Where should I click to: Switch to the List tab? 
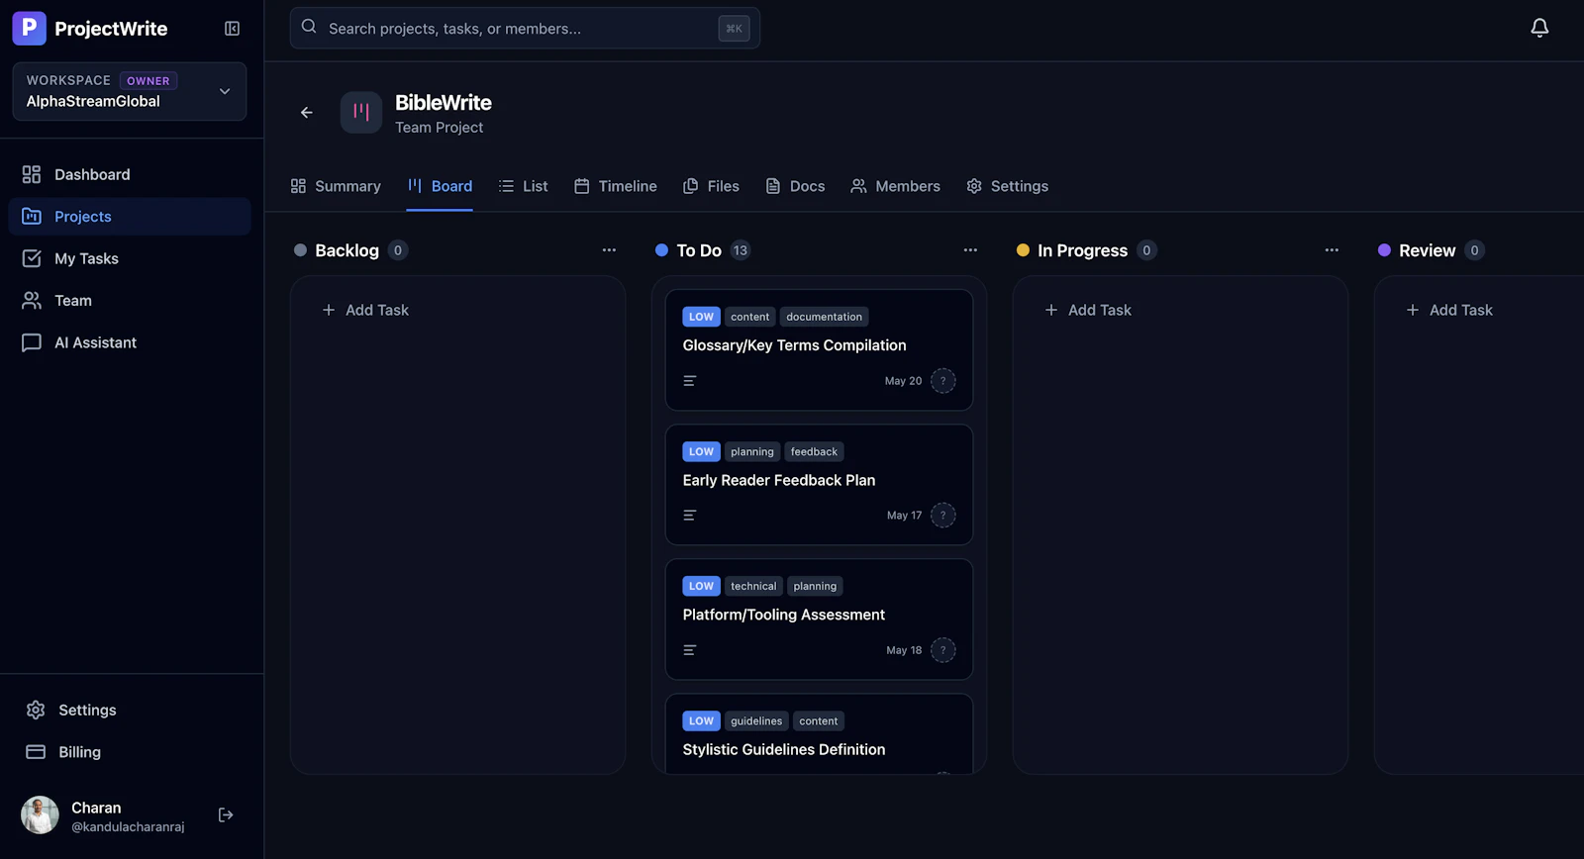523,186
